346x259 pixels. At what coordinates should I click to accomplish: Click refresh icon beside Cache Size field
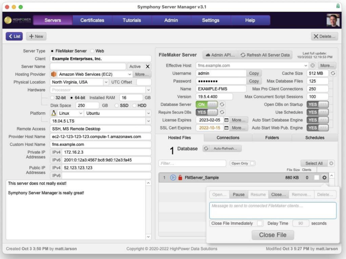click(333, 73)
